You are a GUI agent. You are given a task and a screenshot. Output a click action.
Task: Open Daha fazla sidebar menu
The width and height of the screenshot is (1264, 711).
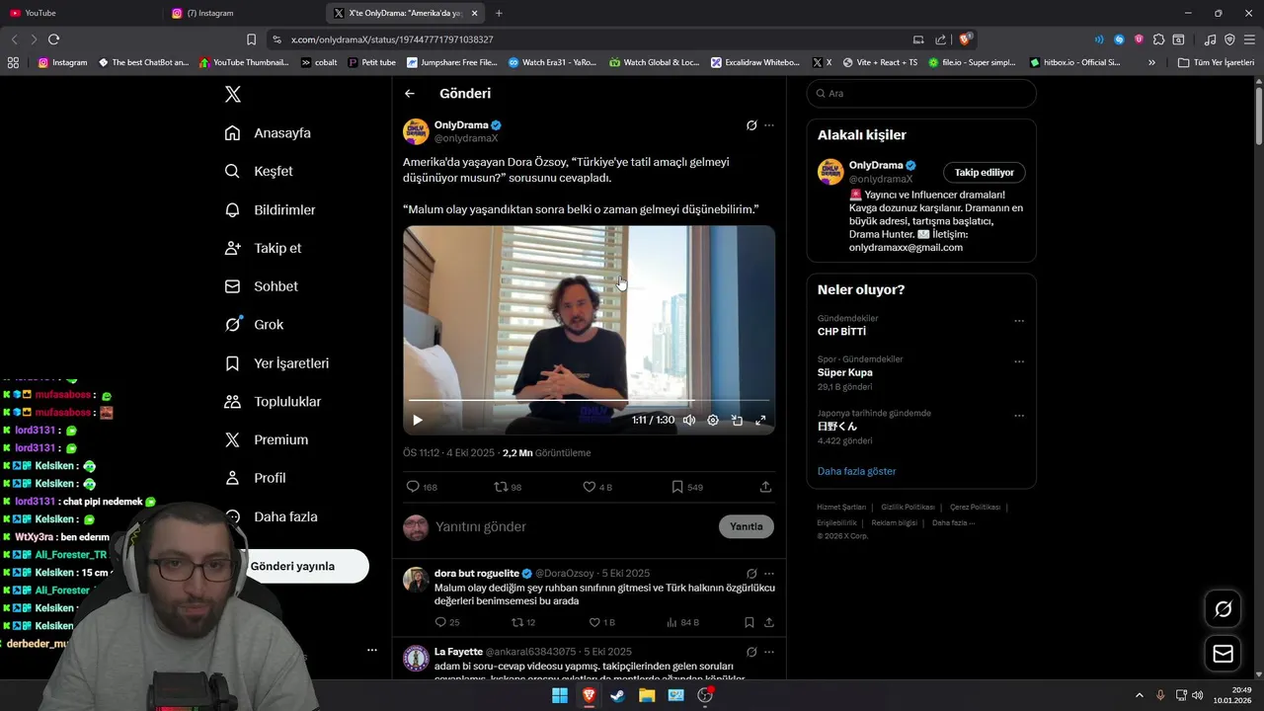coord(271,516)
